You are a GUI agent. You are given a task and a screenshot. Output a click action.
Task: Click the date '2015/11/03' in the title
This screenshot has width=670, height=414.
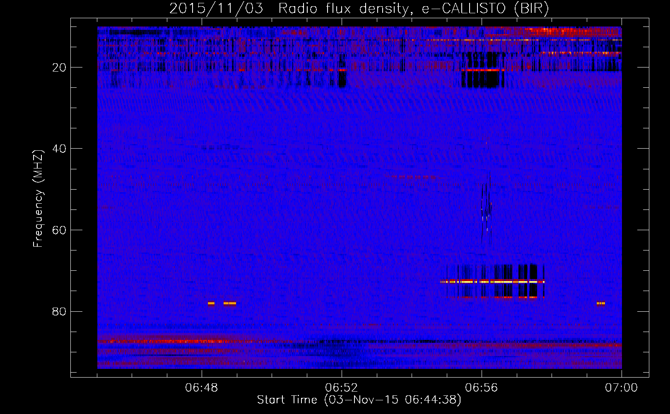click(x=216, y=8)
